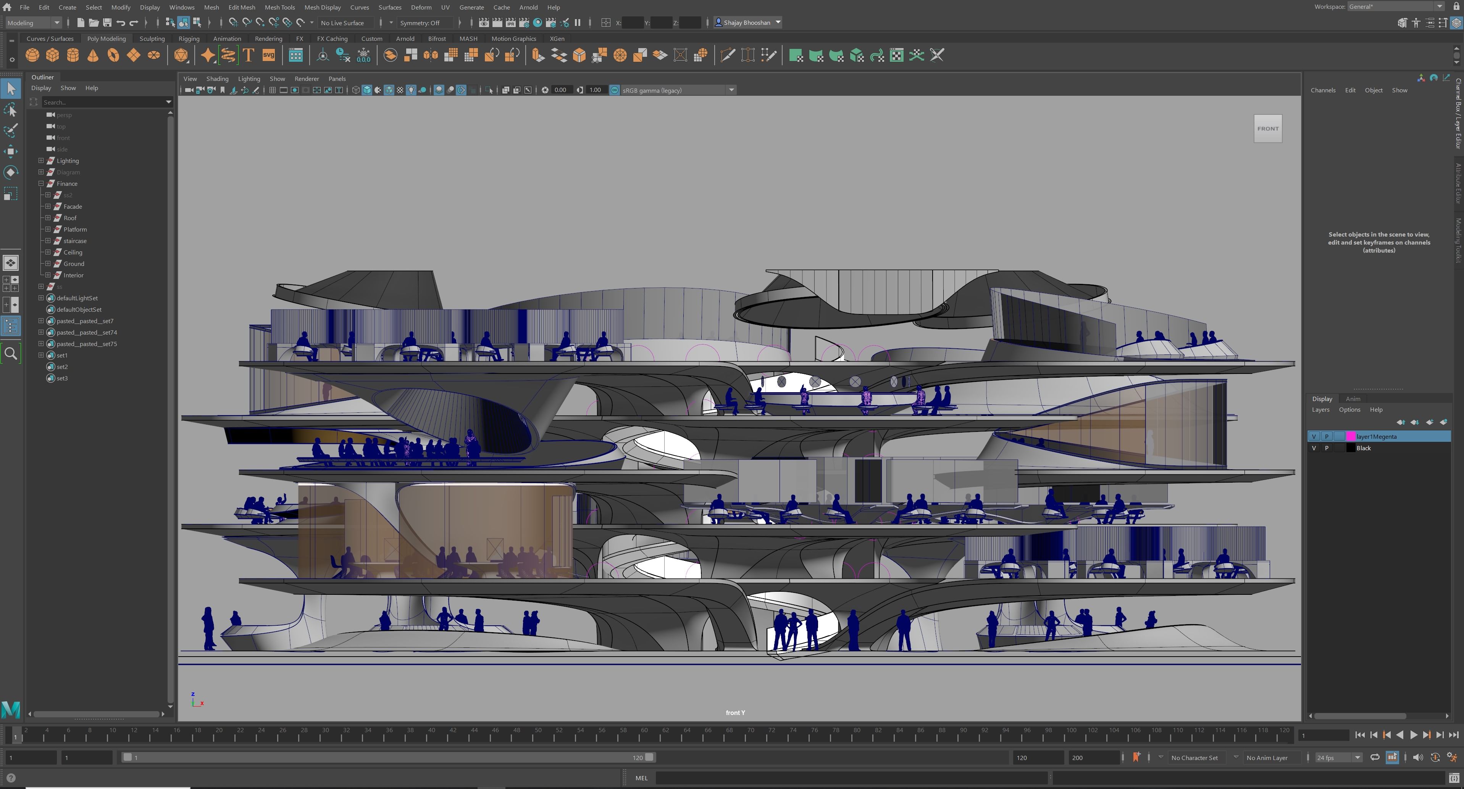Open the Modeling menu set dropdown
This screenshot has width=1464, height=789.
(34, 23)
